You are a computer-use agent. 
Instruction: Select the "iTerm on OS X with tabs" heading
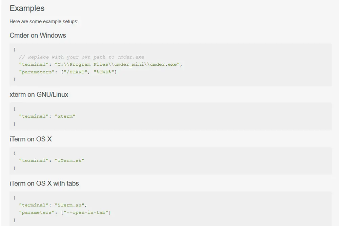[x=44, y=183]
